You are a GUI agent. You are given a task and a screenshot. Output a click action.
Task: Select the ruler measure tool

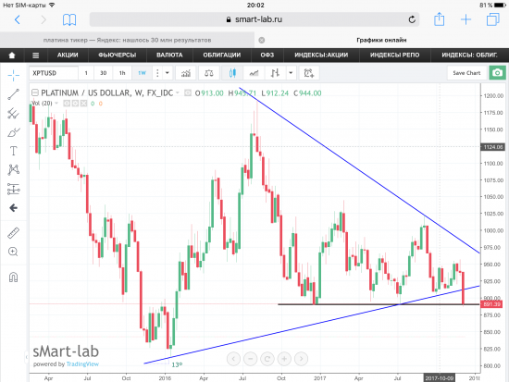[14, 233]
